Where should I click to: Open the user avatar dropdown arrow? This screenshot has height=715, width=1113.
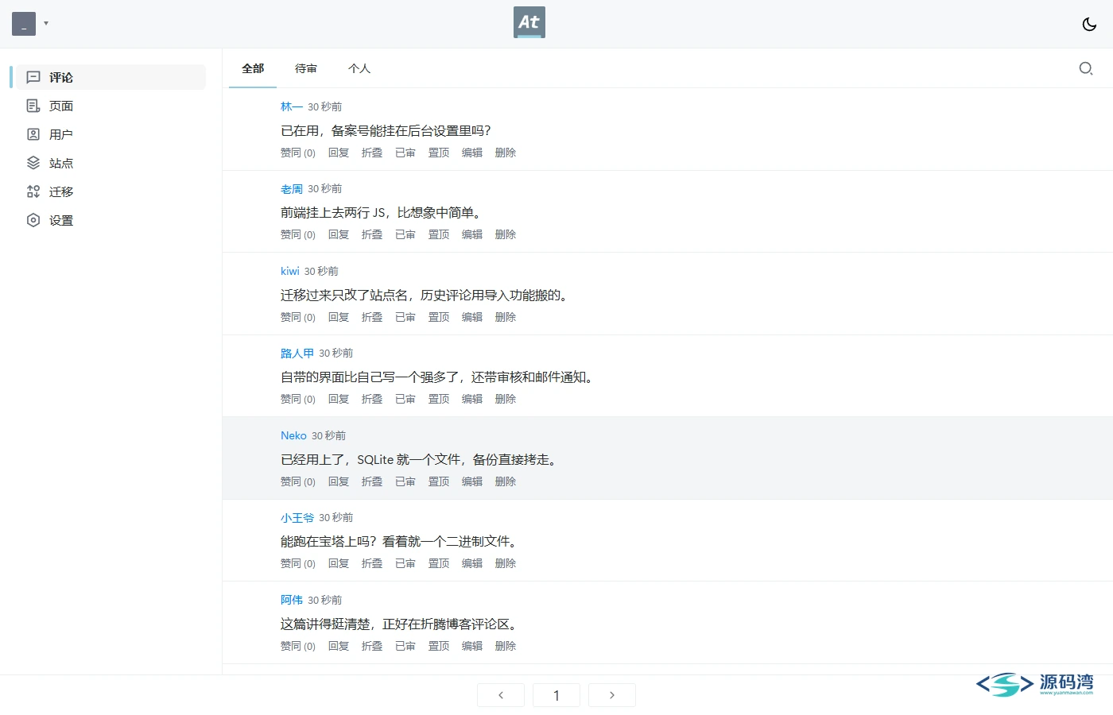click(x=46, y=23)
